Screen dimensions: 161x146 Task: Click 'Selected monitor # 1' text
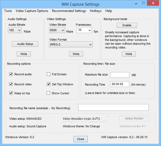click(x=133, y=126)
